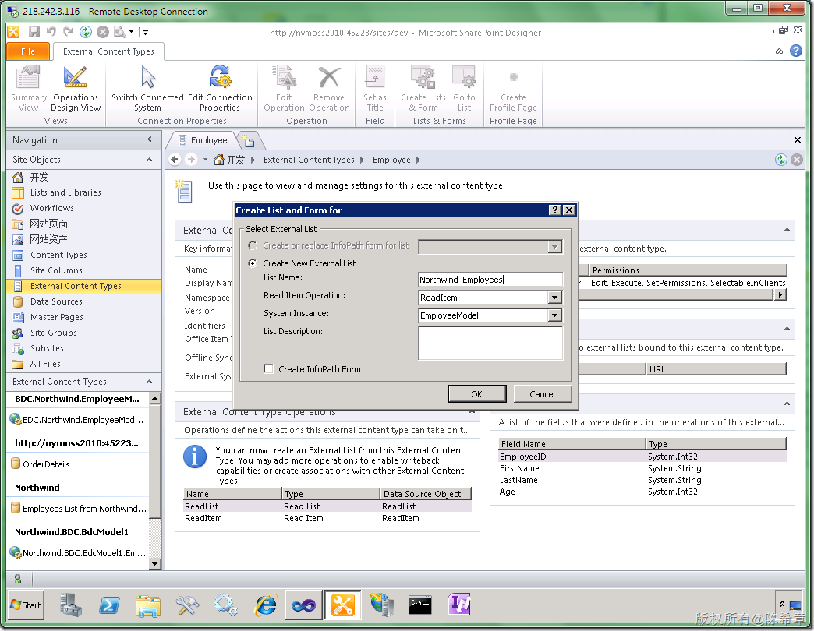
Task: Click dialog help question mark button
Action: tap(555, 210)
